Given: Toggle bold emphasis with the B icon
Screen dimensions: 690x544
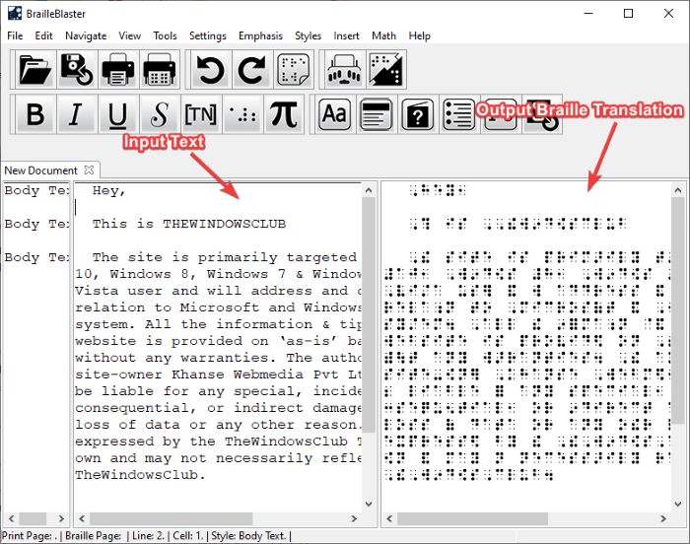Looking at the screenshot, I should [x=35, y=114].
